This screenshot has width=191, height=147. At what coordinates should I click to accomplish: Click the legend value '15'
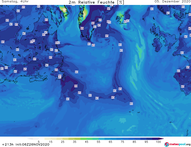[x=51, y=142]
